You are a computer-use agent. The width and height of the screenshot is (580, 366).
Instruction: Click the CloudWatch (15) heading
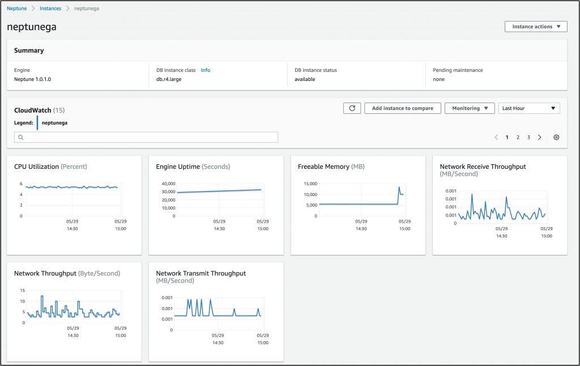tap(39, 110)
